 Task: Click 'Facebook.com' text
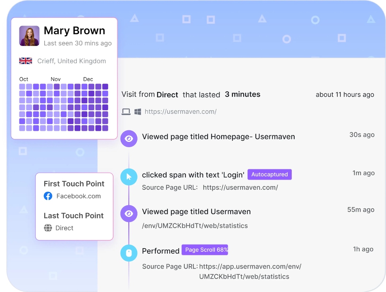pyautogui.click(x=79, y=196)
